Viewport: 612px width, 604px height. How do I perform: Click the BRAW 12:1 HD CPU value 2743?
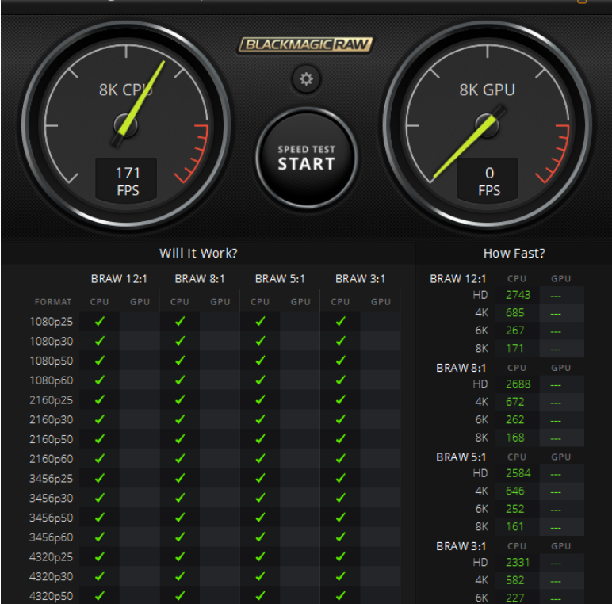(518, 295)
